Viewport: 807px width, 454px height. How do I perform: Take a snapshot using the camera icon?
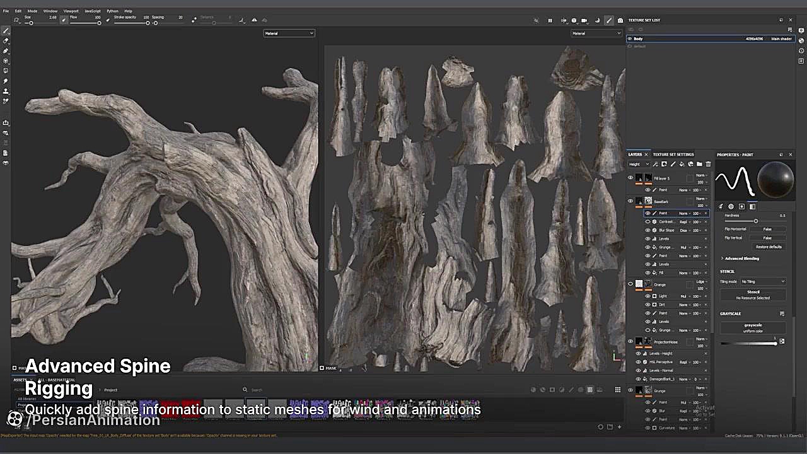pyautogui.click(x=620, y=20)
